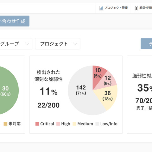Click the 11% severe vulnerability value
This screenshot has height=152, width=152.
[49, 91]
